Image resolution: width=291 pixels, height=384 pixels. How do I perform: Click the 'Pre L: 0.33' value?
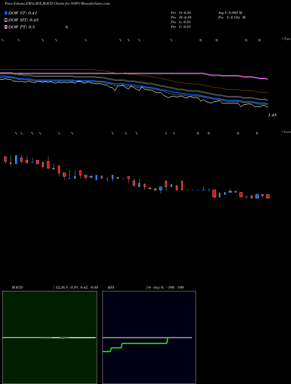(x=180, y=22)
